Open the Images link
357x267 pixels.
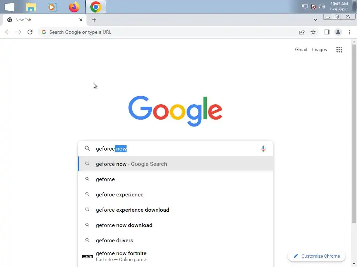[x=319, y=49]
